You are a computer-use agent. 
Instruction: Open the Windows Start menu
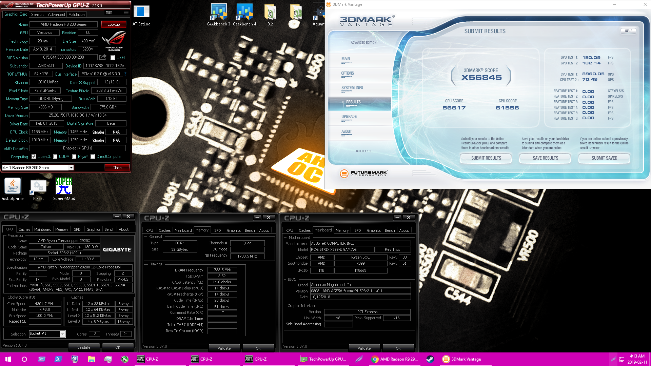(x=8, y=359)
